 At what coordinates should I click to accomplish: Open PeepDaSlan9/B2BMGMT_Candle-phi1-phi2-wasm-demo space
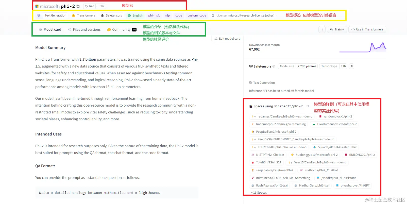click(x=293, y=139)
